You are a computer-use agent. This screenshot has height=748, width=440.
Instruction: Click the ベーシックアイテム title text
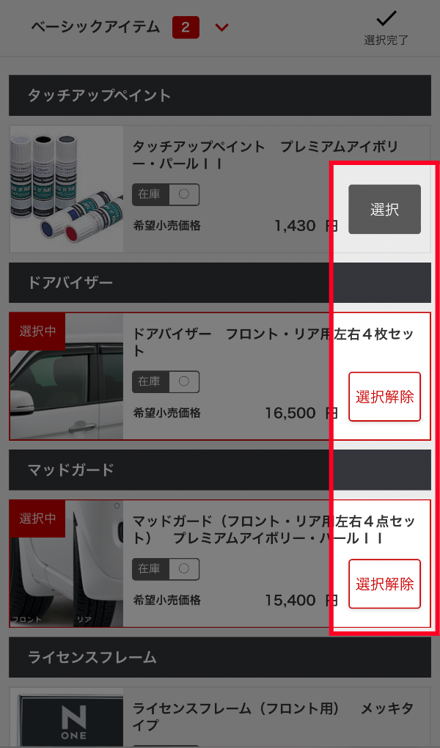pyautogui.click(x=95, y=27)
